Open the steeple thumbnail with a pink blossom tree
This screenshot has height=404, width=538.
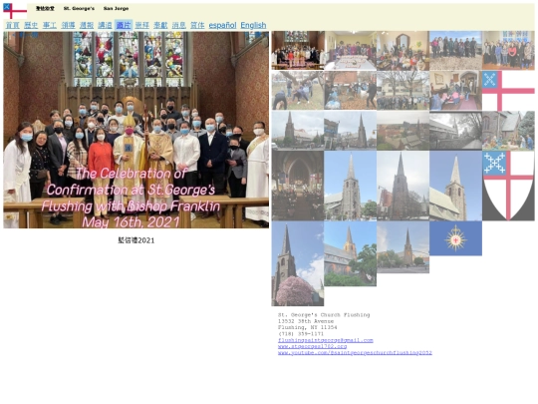point(298,263)
